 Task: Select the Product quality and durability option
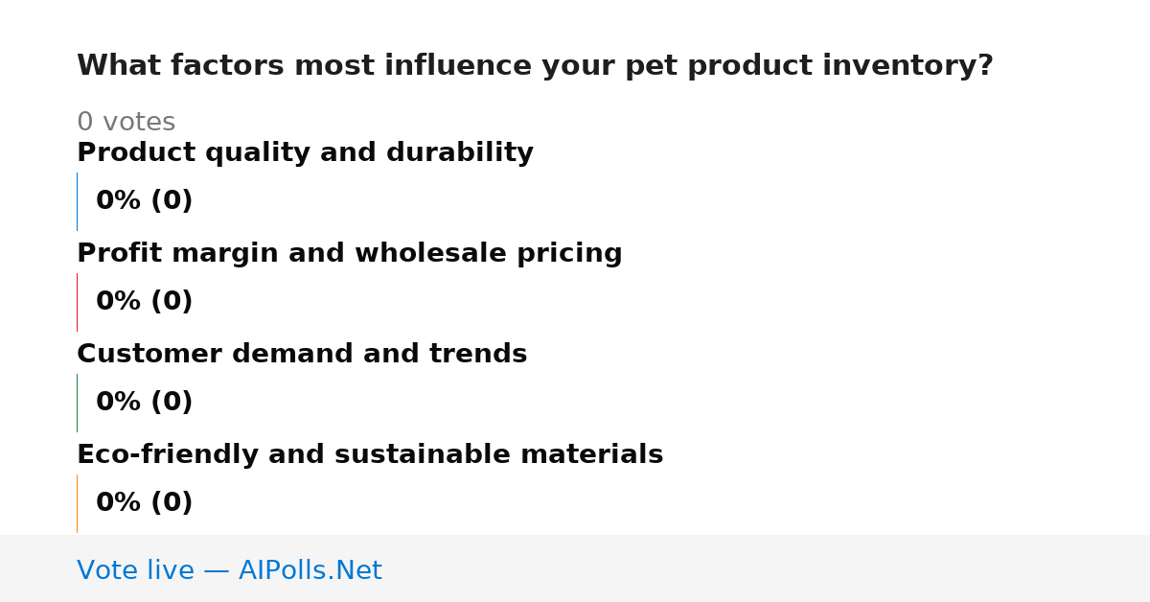(x=305, y=152)
